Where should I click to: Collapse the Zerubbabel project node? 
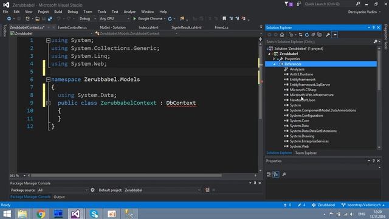(269, 54)
